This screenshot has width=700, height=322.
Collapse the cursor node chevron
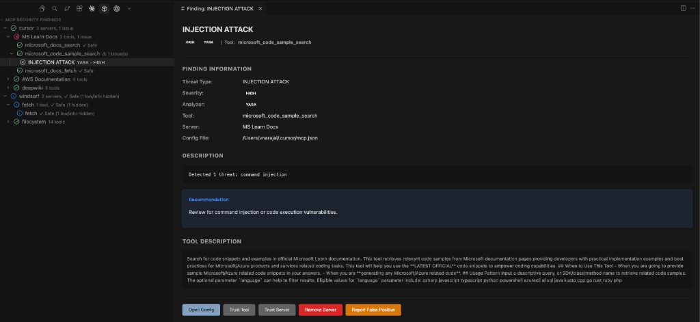tap(5, 28)
